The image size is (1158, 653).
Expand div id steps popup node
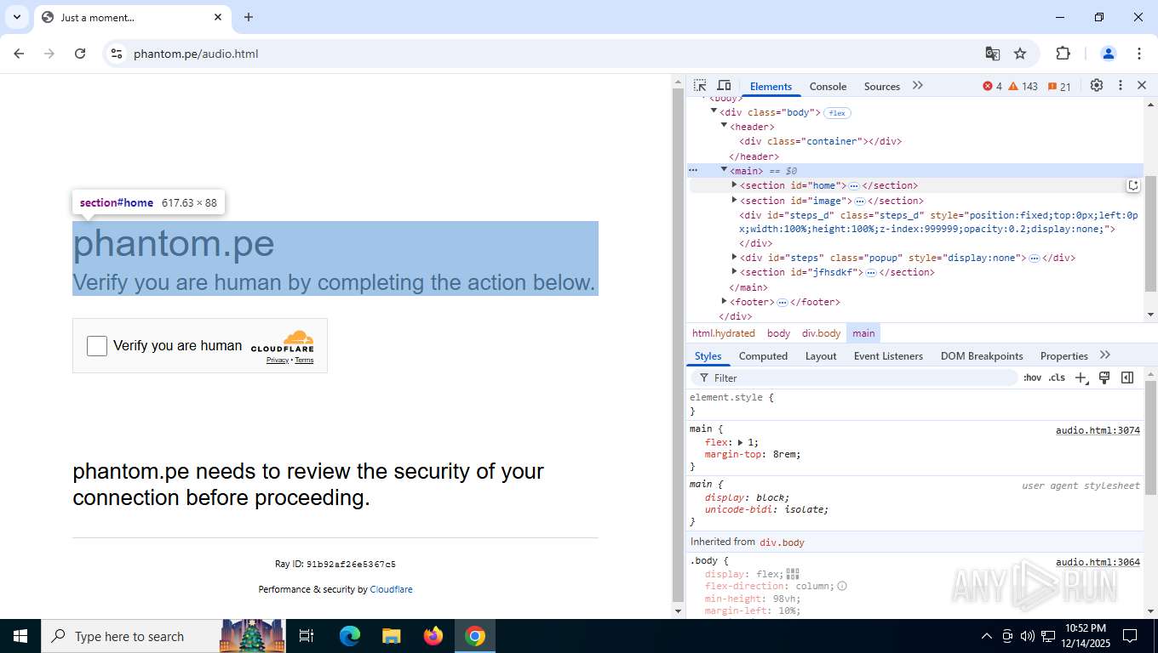coord(734,257)
